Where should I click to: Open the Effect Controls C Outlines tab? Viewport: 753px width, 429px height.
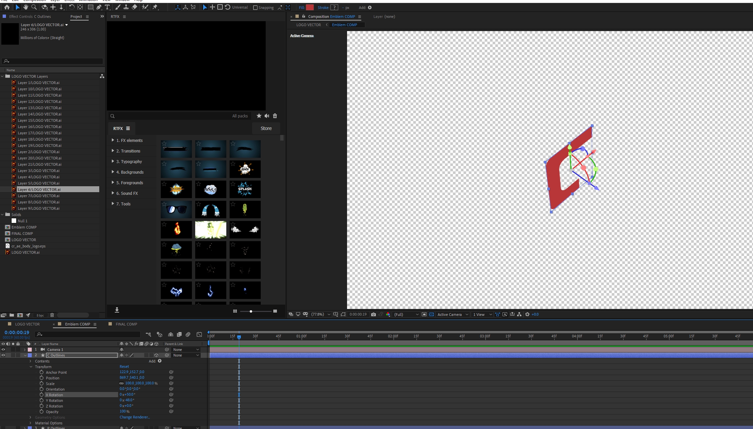30,17
